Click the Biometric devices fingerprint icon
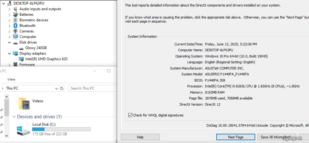This screenshot has height=143, width=309. [15, 20]
